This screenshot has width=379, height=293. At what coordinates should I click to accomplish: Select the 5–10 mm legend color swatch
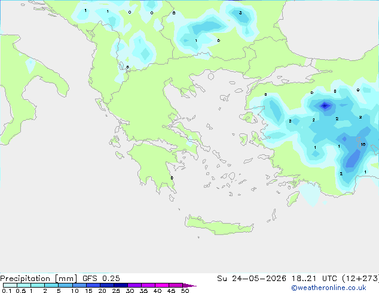pos(65,285)
